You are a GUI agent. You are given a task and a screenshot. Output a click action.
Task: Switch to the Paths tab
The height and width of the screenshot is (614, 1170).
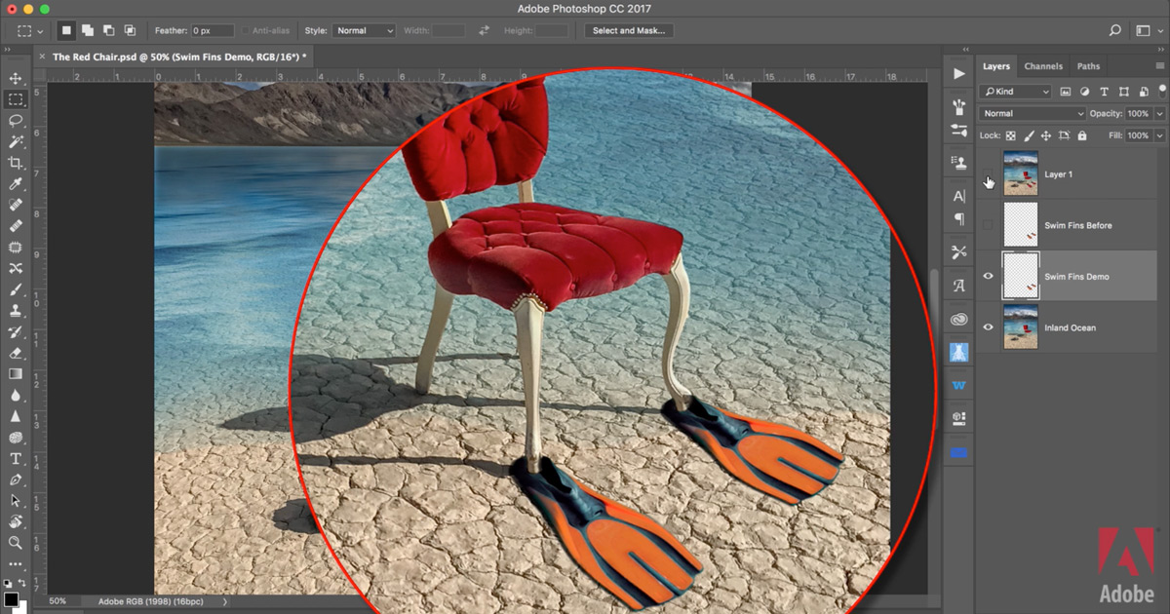pyautogui.click(x=1088, y=66)
